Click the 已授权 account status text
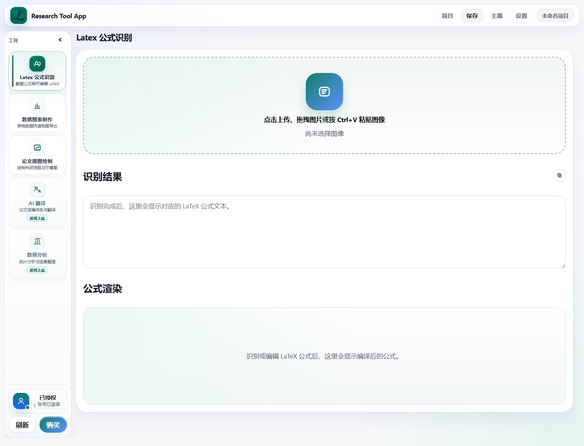584x446 pixels. (48, 398)
